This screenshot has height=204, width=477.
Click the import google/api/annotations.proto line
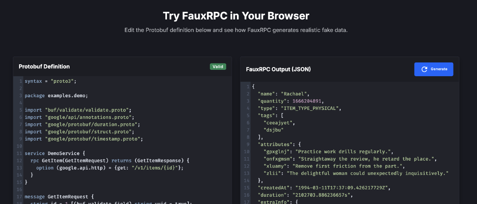click(x=79, y=117)
